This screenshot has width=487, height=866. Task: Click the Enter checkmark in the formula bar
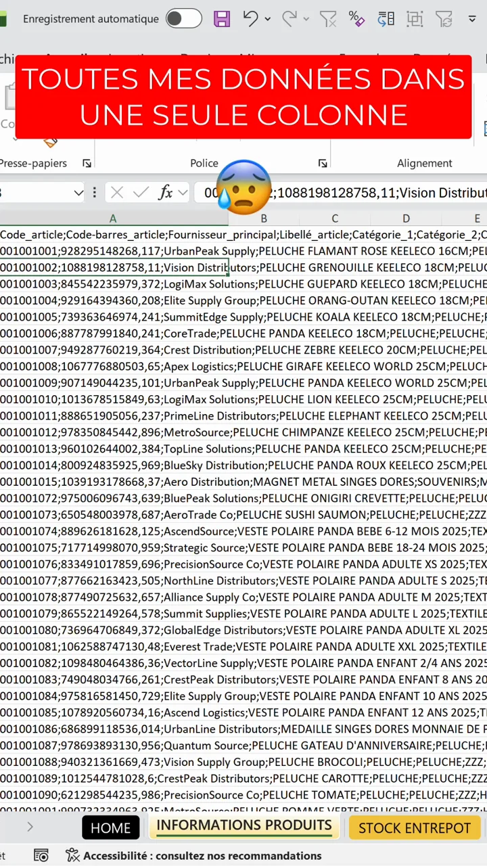click(x=141, y=193)
